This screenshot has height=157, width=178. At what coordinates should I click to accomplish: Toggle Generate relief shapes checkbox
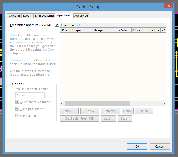[x=17, y=102]
